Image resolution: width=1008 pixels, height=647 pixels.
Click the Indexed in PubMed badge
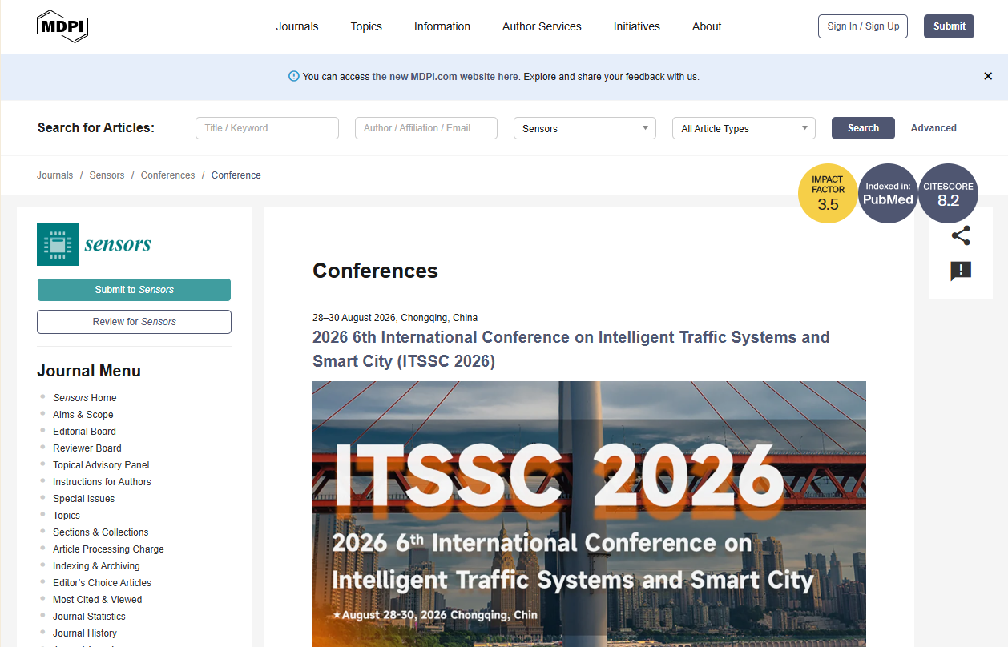click(888, 194)
